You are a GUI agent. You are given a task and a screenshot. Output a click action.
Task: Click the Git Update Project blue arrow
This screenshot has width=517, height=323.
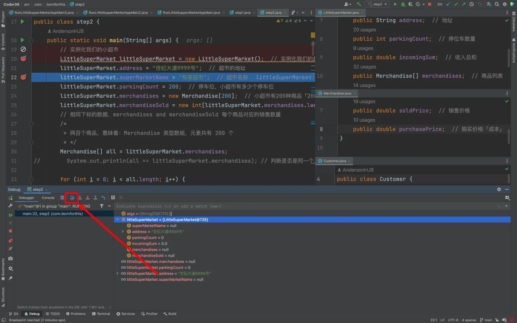[448, 4]
